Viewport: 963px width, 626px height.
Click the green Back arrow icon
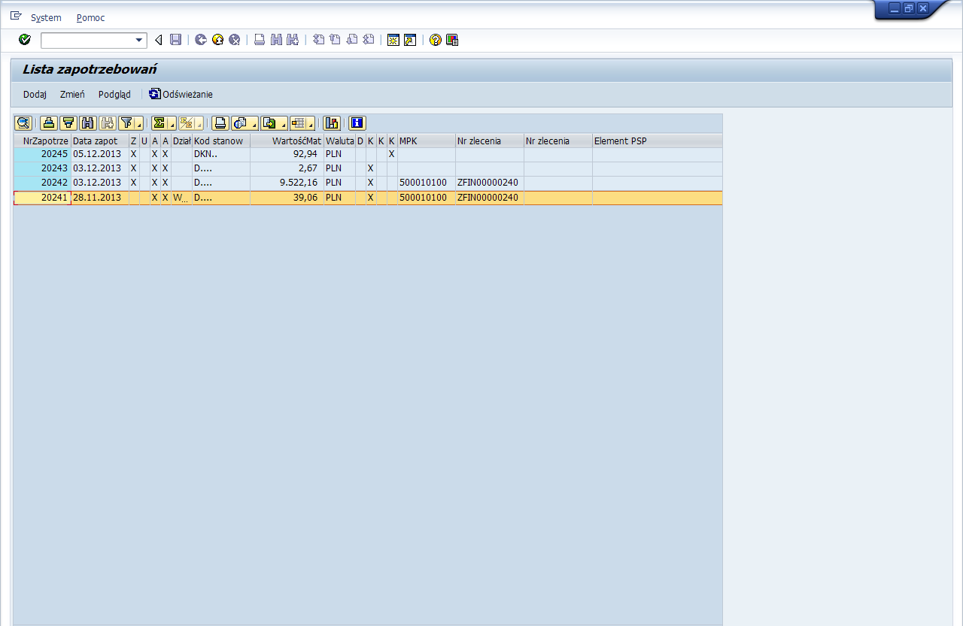coord(201,40)
